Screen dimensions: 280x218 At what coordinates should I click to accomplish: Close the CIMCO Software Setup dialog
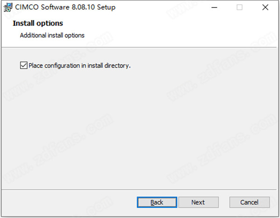(x=265, y=7)
